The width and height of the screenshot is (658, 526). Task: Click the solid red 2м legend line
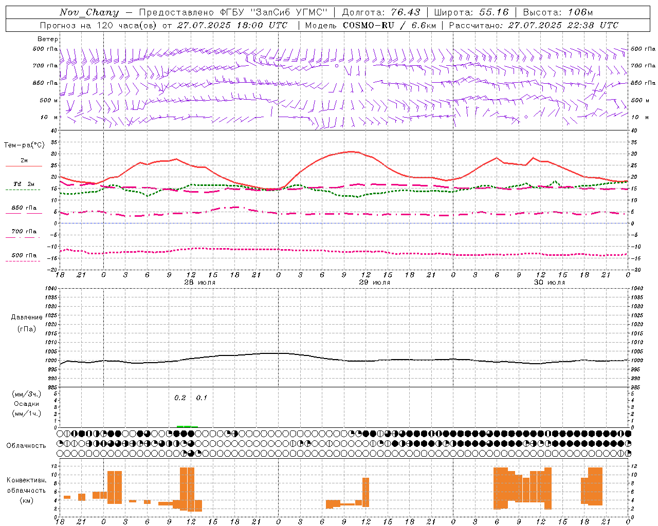coord(24,166)
